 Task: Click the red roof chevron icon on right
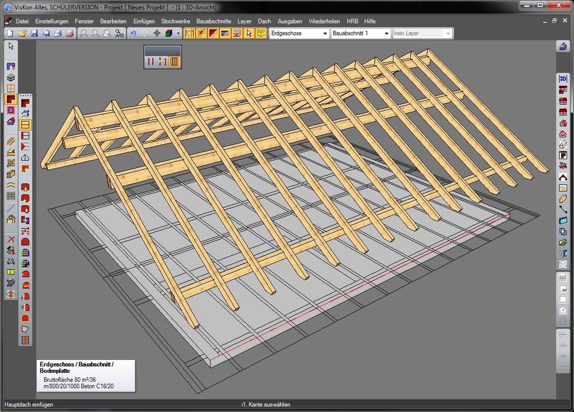click(x=563, y=178)
